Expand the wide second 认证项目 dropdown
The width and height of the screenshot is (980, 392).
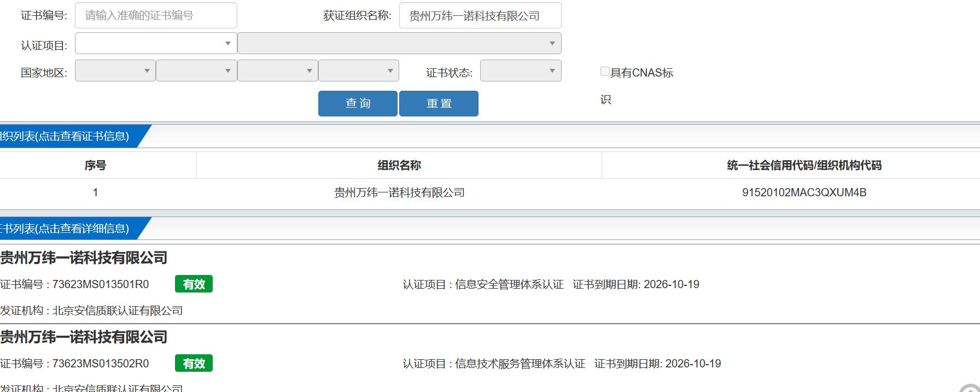(x=399, y=43)
